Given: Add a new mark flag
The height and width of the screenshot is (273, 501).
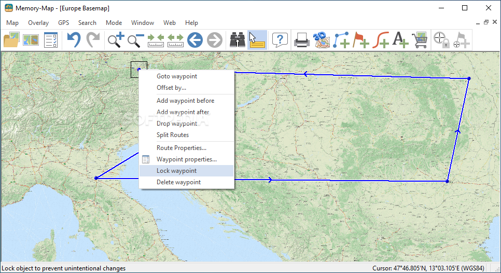Looking at the screenshot, I should 361,40.
